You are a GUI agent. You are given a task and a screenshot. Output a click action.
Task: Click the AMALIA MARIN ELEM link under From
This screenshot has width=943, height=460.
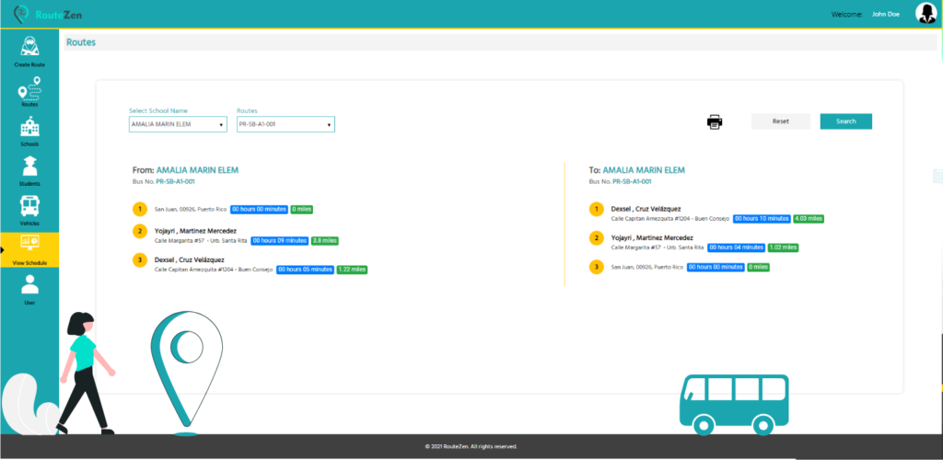point(199,170)
